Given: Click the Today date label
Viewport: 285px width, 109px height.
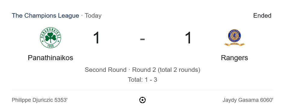Looking at the screenshot, I should (93, 16).
